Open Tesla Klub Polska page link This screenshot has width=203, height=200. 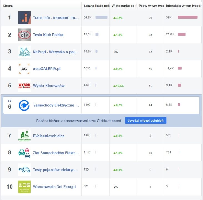click(x=48, y=35)
